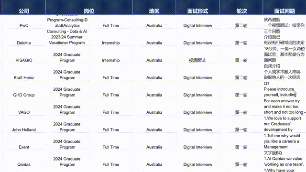Select the Qantas company cell
The width and height of the screenshot is (306, 172).
point(24,164)
